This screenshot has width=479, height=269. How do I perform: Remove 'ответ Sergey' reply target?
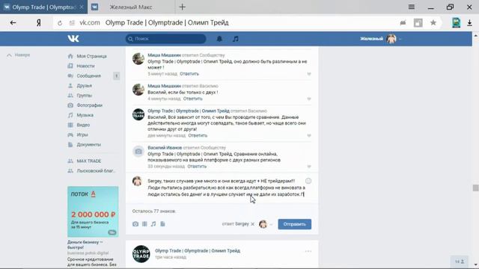[x=253, y=224]
